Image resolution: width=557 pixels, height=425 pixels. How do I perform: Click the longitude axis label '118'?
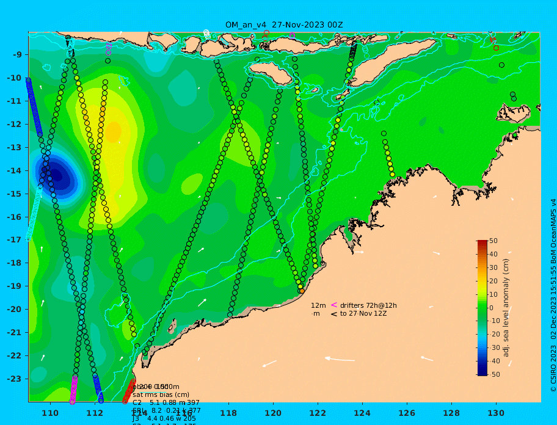pyautogui.click(x=228, y=413)
